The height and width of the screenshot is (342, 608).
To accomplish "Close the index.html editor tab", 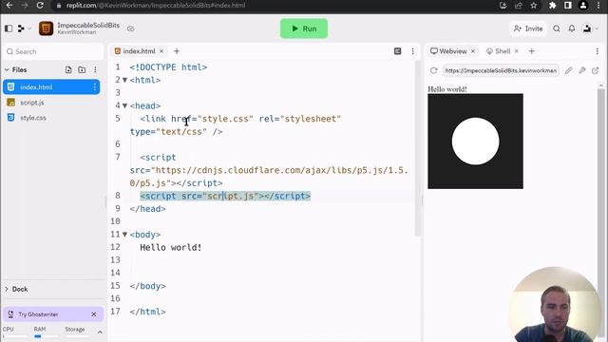I will 161,51.
